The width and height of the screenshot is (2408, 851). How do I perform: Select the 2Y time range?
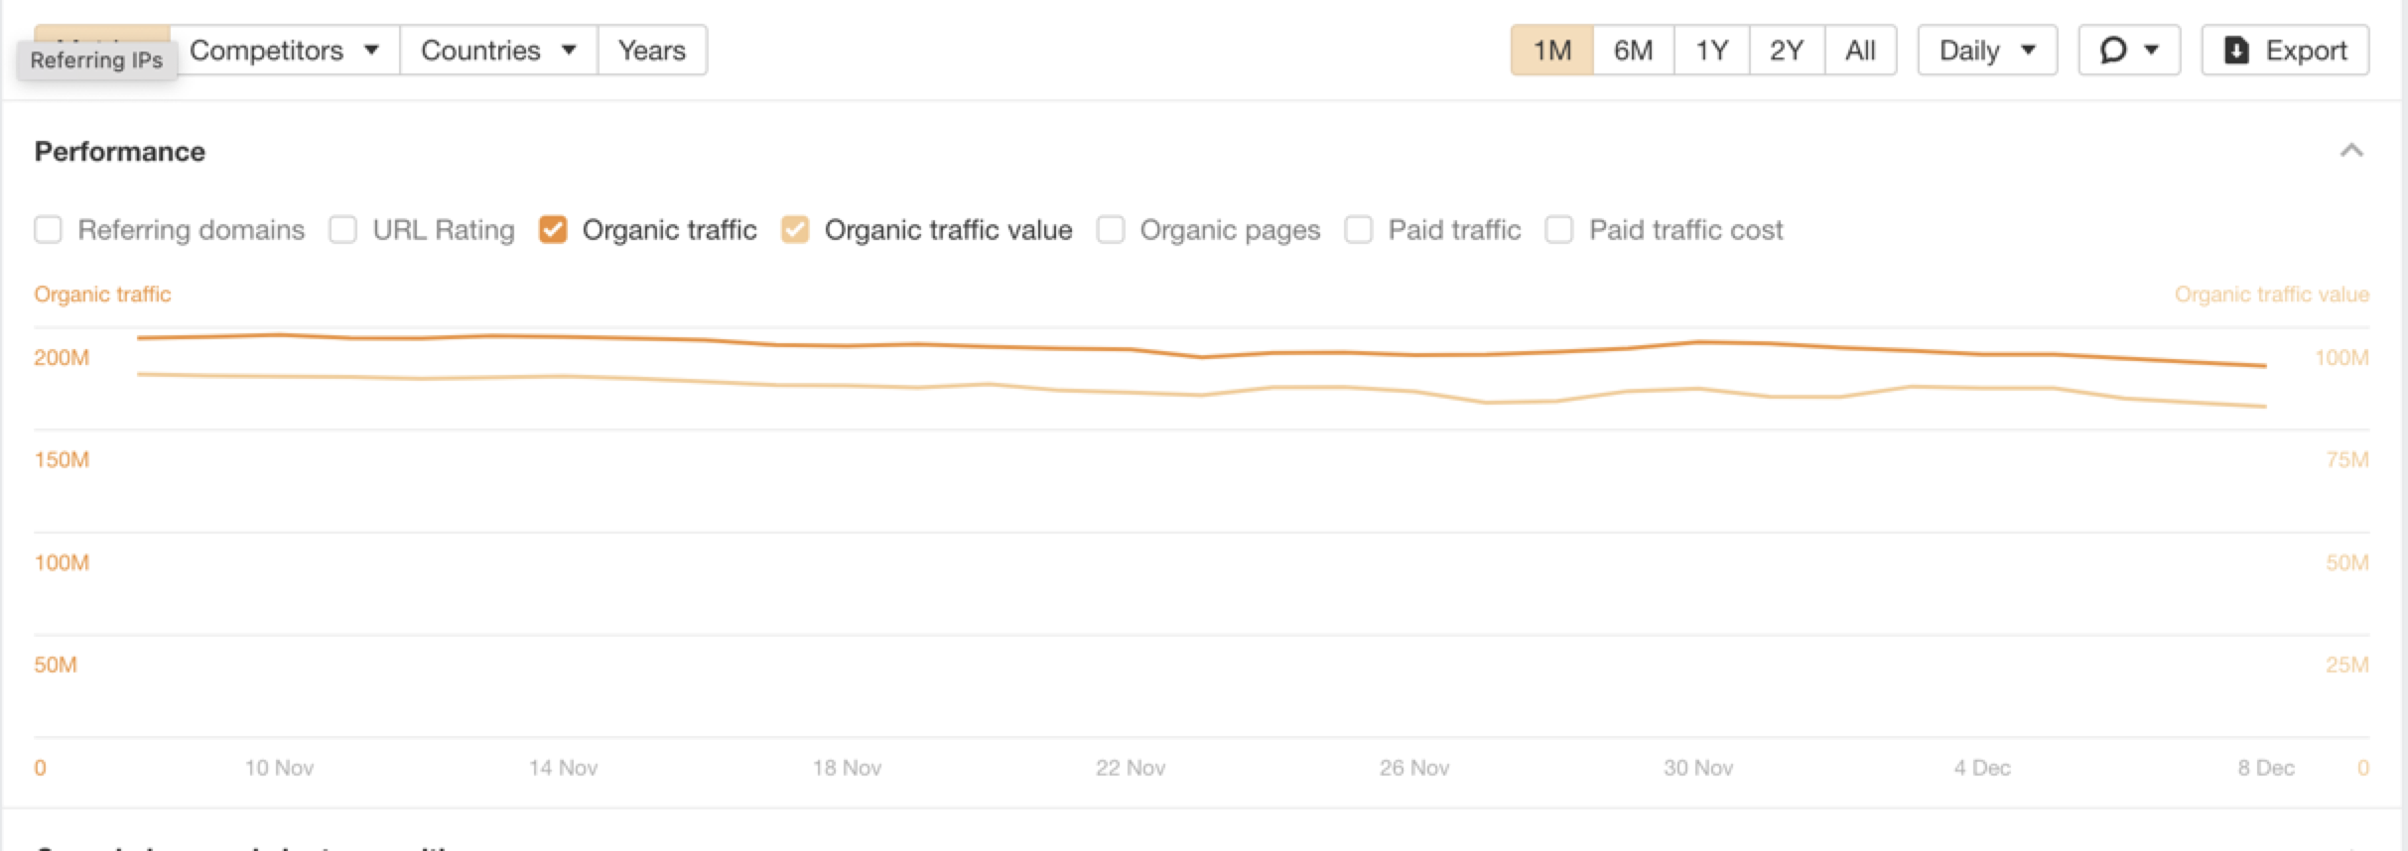pyautogui.click(x=1785, y=50)
